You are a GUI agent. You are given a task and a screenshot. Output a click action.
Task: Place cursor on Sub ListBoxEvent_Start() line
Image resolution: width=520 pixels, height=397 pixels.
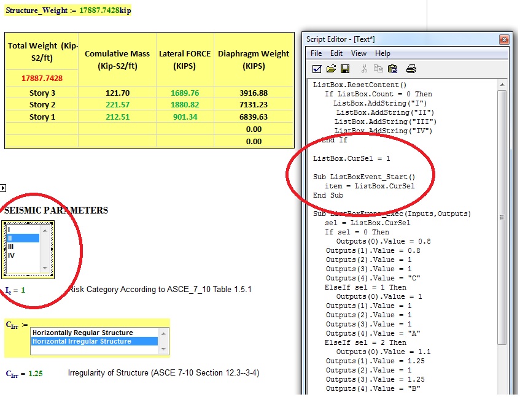pyautogui.click(x=364, y=177)
